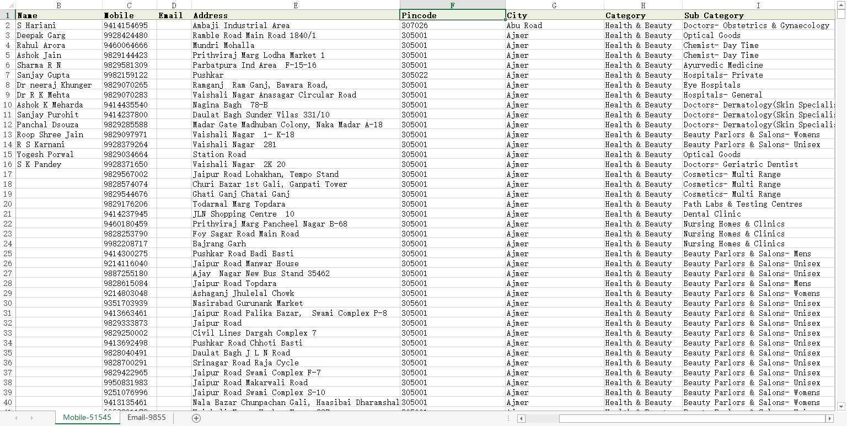Click the 'Category' header cell
This screenshot has height=426, width=847.
643,15
